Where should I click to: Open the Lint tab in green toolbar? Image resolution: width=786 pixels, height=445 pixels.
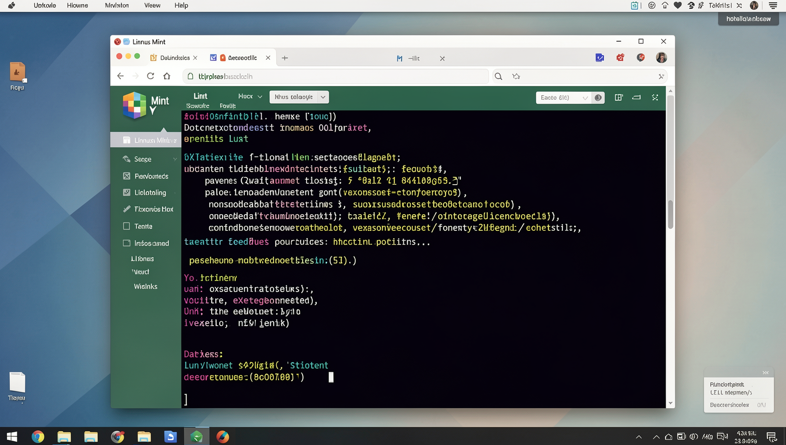[x=200, y=96]
